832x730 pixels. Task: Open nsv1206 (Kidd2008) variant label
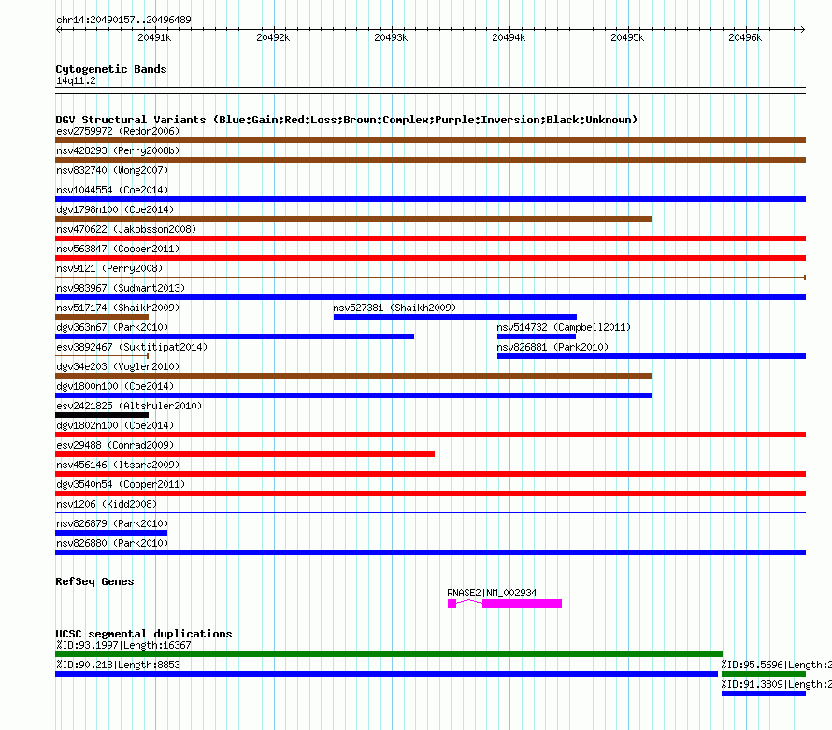107,504
